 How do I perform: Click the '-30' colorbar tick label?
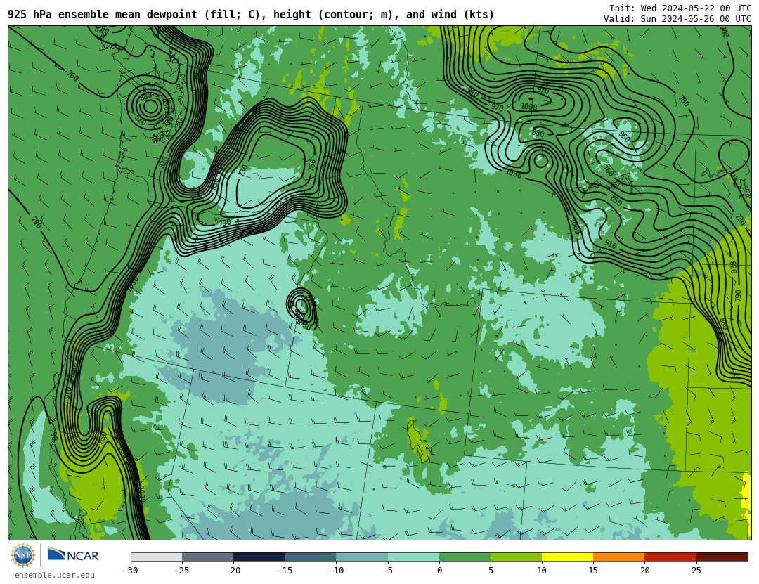tap(130, 571)
